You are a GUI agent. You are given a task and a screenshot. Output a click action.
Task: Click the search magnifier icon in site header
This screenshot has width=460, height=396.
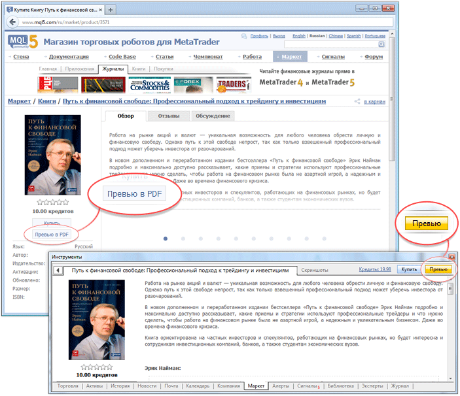tap(381, 44)
